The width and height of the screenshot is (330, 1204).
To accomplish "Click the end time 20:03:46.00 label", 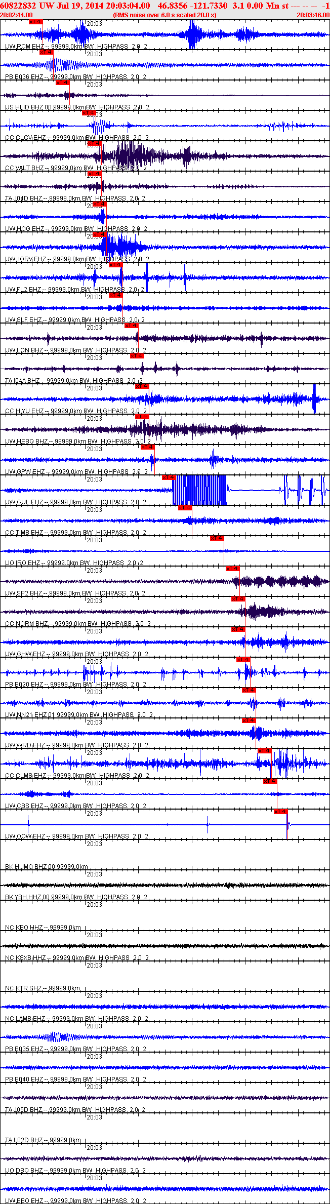I will click(313, 15).
